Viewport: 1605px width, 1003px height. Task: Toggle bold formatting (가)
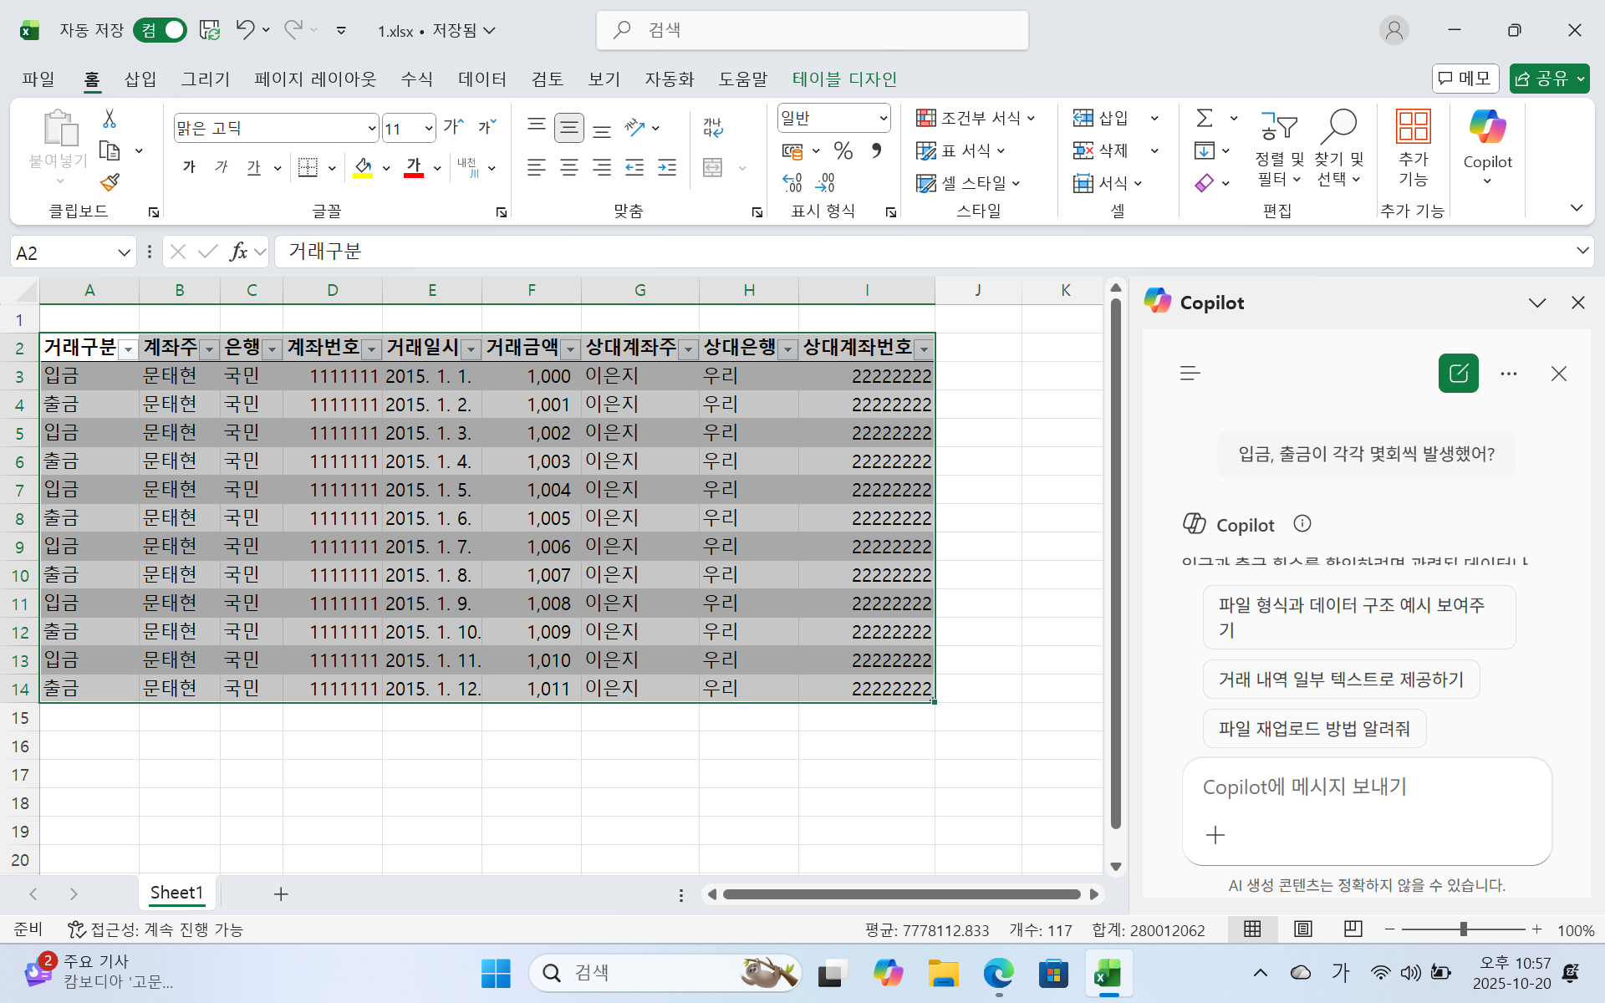coord(189,166)
